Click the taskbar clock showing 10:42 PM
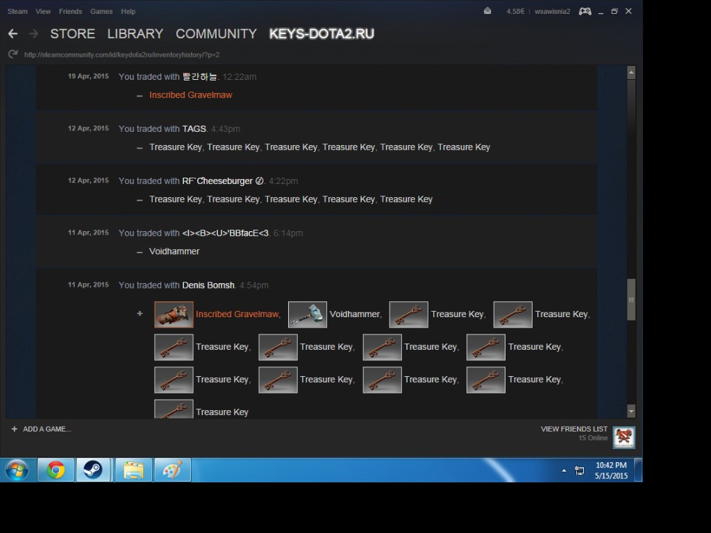This screenshot has width=711, height=533. point(611,471)
